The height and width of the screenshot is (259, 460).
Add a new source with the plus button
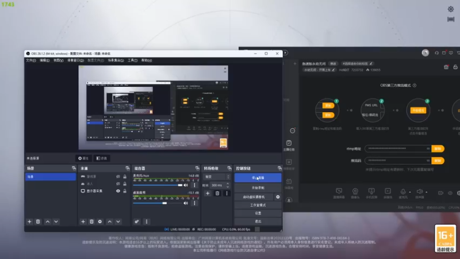click(x=83, y=222)
